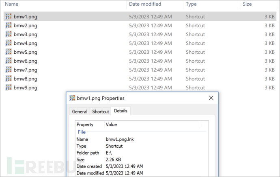Click the Properties dialog title bar icon
This screenshot has height=177, width=280.
click(73, 98)
